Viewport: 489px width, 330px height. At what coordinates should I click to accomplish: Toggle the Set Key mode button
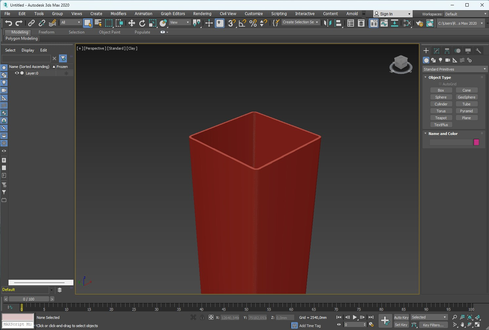401,325
